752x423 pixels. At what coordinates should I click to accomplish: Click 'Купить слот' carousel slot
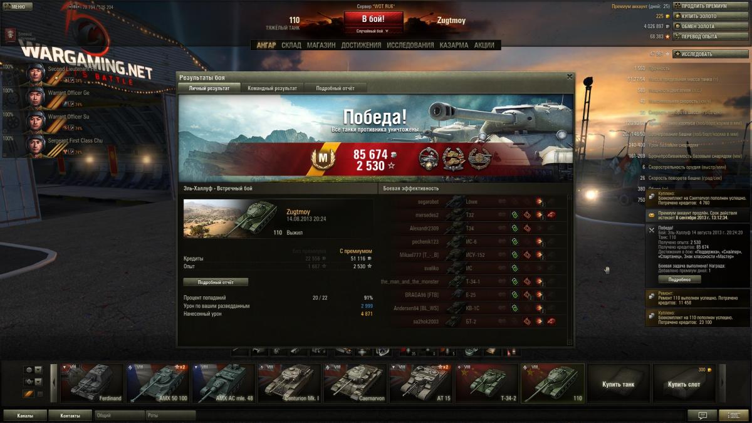684,384
